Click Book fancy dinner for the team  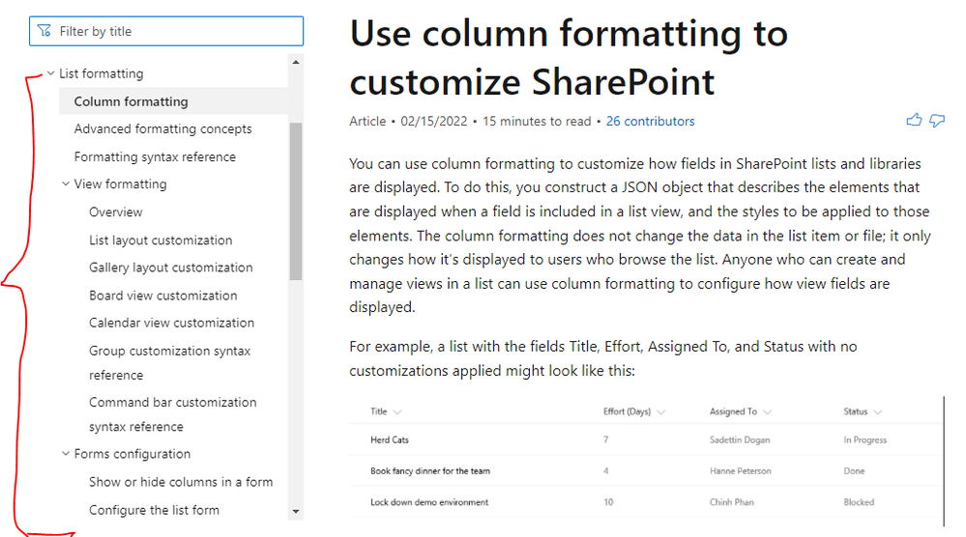click(430, 471)
